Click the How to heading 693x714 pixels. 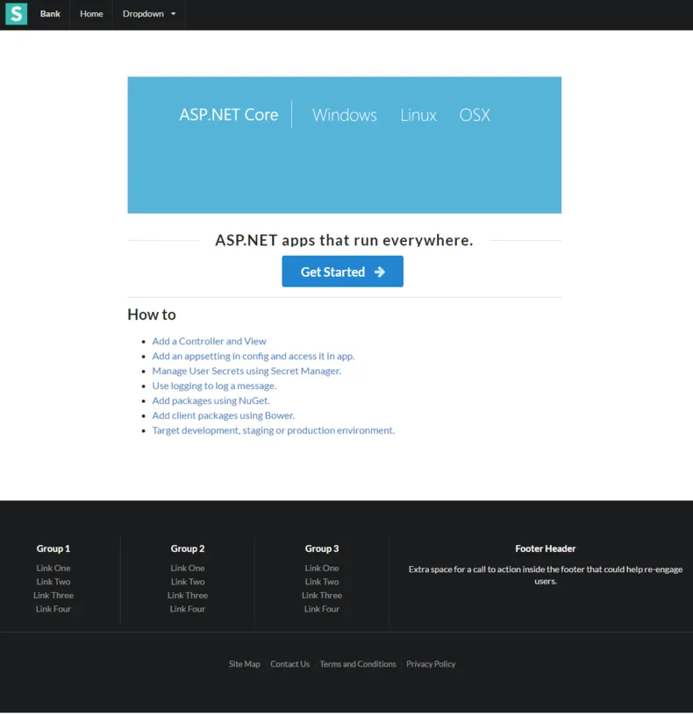(152, 315)
